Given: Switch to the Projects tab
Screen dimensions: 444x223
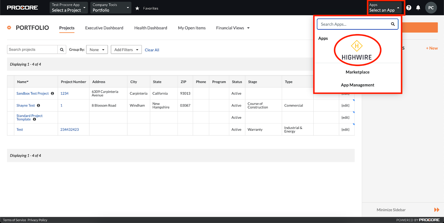Looking at the screenshot, I should tap(67, 28).
